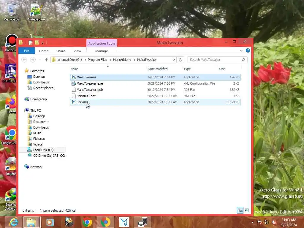
Task: Select Desktop under This PC
Action: click(37, 116)
